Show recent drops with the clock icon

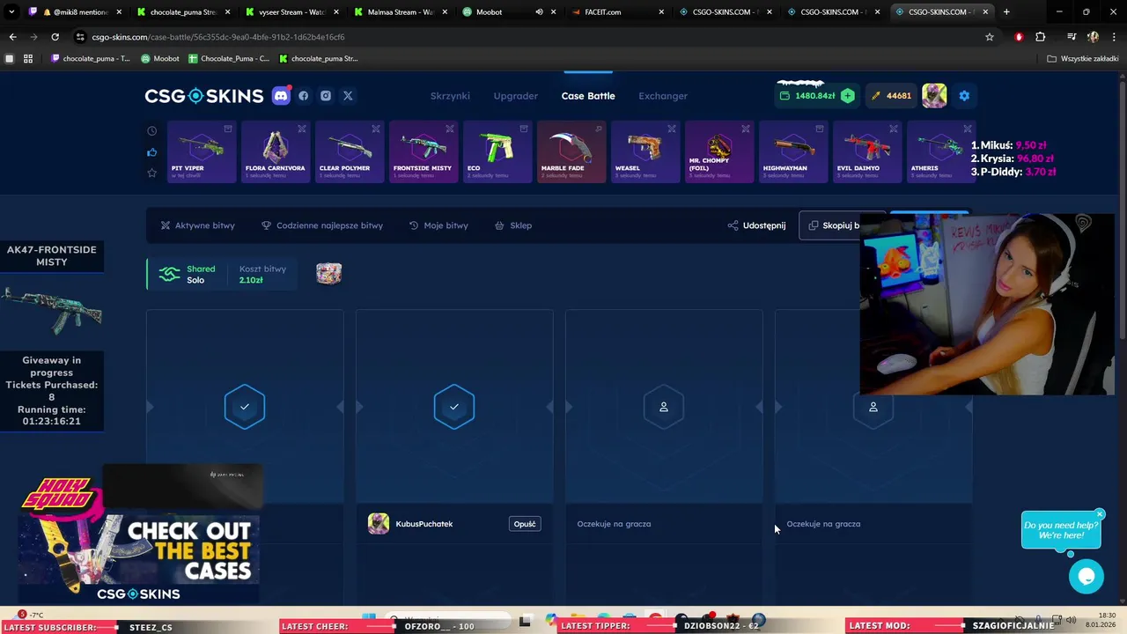tap(151, 131)
